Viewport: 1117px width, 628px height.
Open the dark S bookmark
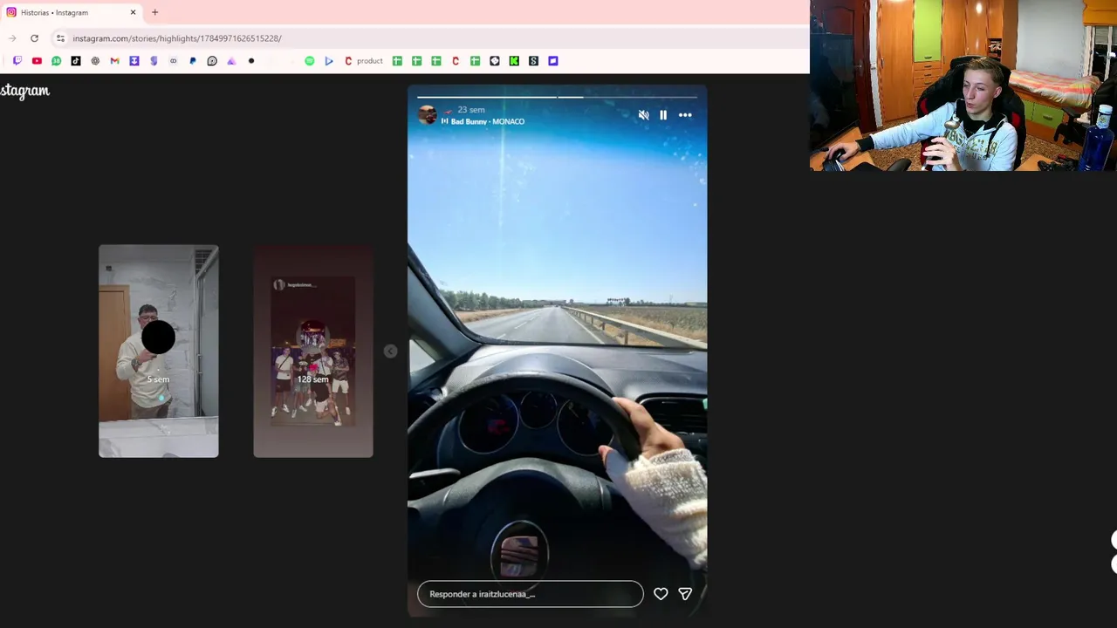pos(533,61)
